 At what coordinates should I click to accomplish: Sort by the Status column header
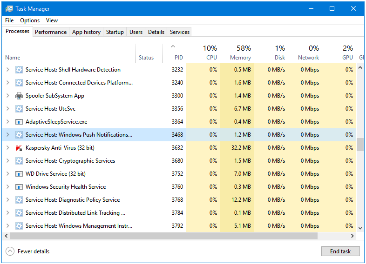(x=149, y=53)
